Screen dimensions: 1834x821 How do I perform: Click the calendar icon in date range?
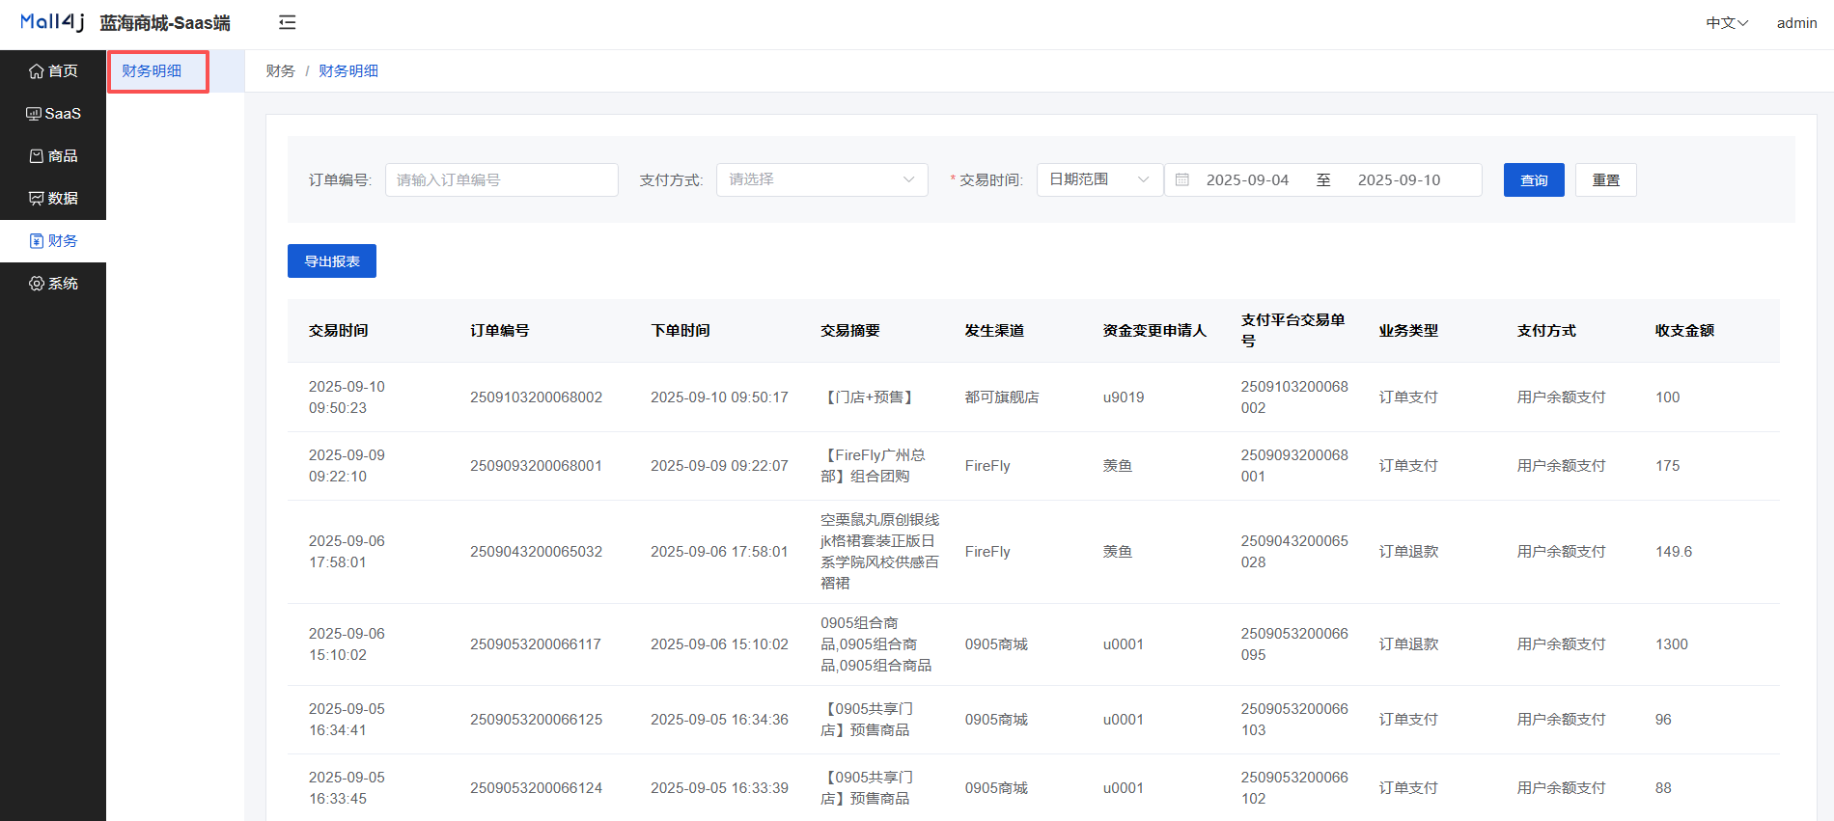1182,180
